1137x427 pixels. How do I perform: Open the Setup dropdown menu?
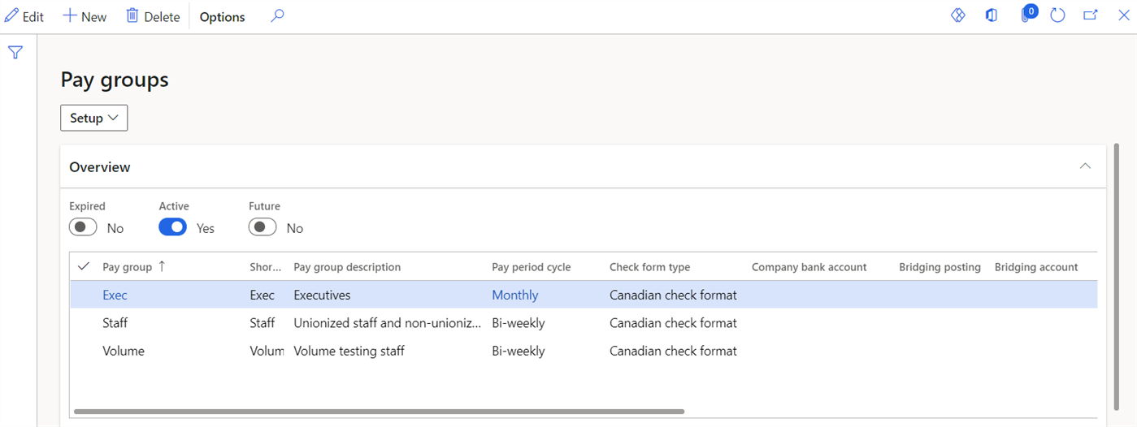(x=94, y=118)
